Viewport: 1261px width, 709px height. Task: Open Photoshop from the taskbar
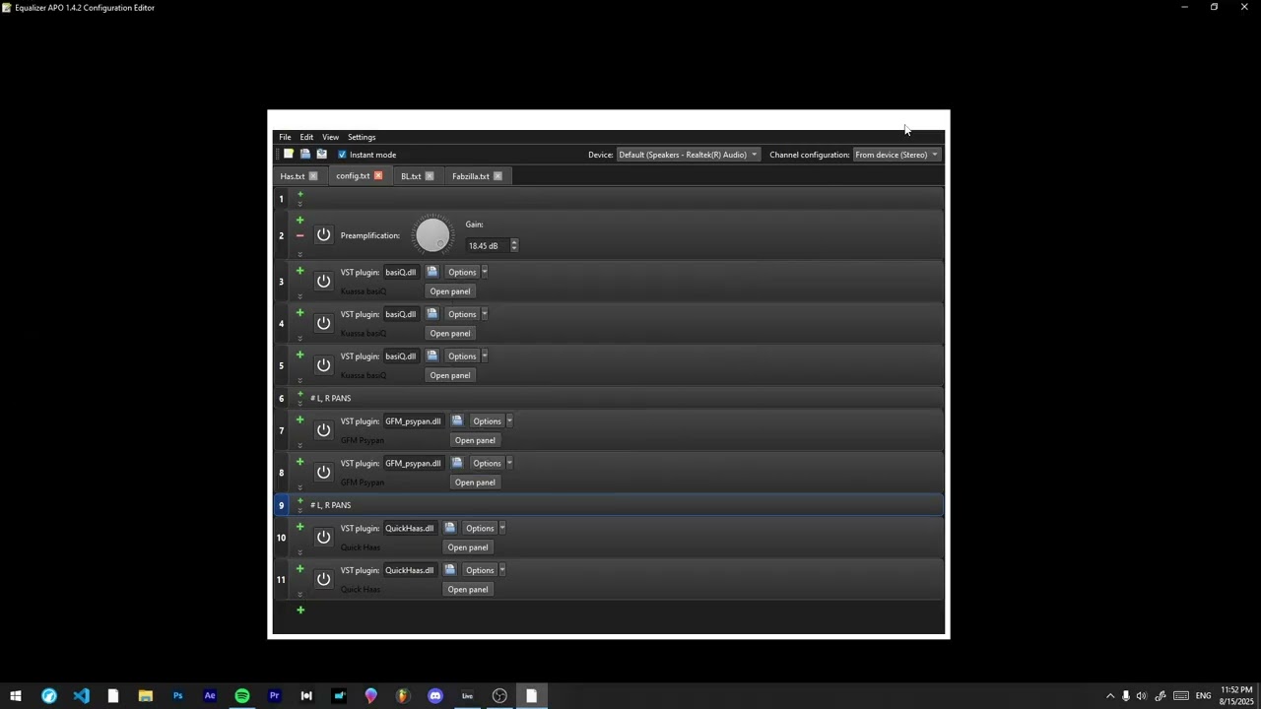[177, 696]
